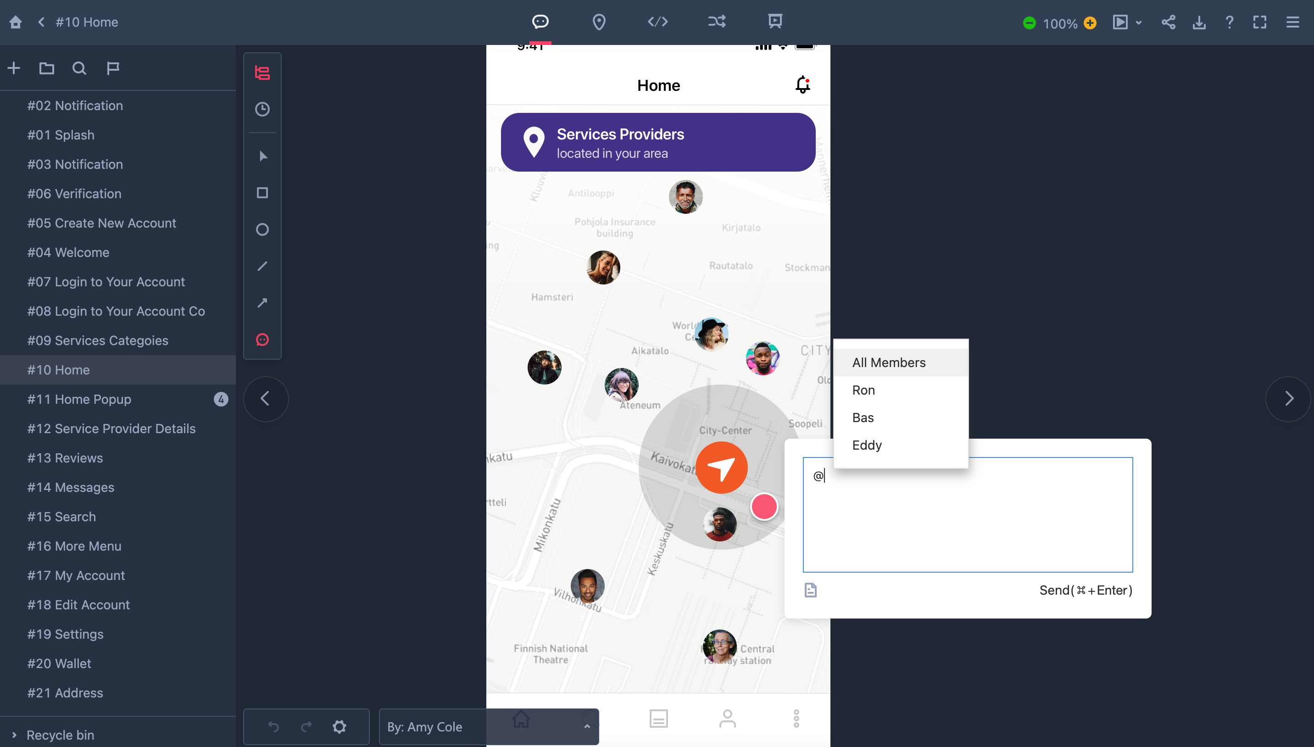Zoom in with the yellow plus button
The width and height of the screenshot is (1314, 747).
tap(1090, 23)
